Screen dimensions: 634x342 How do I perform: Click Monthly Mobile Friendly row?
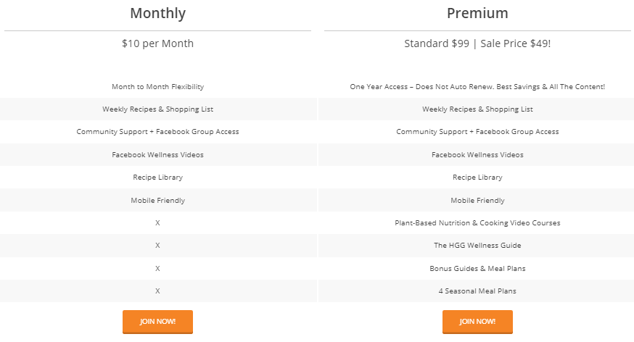click(157, 200)
